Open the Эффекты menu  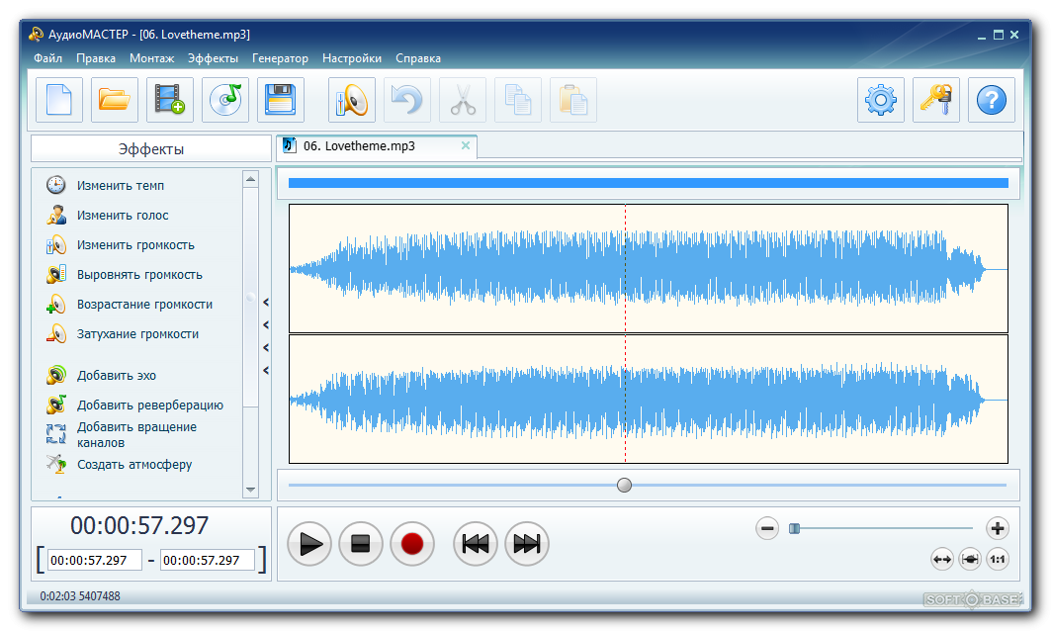[x=214, y=58]
